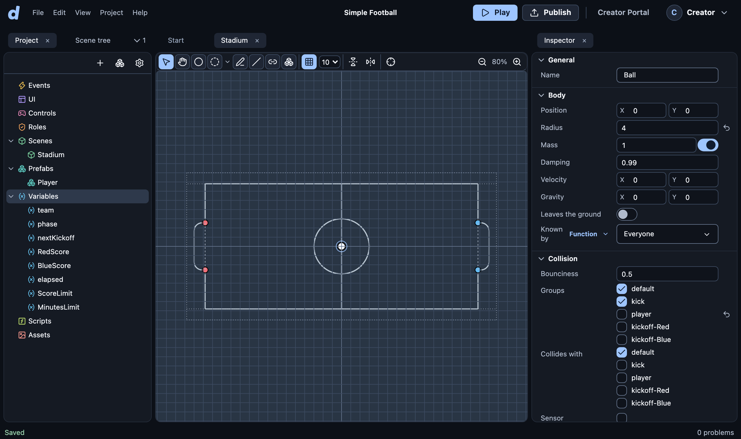Select the link joint tool

click(272, 62)
